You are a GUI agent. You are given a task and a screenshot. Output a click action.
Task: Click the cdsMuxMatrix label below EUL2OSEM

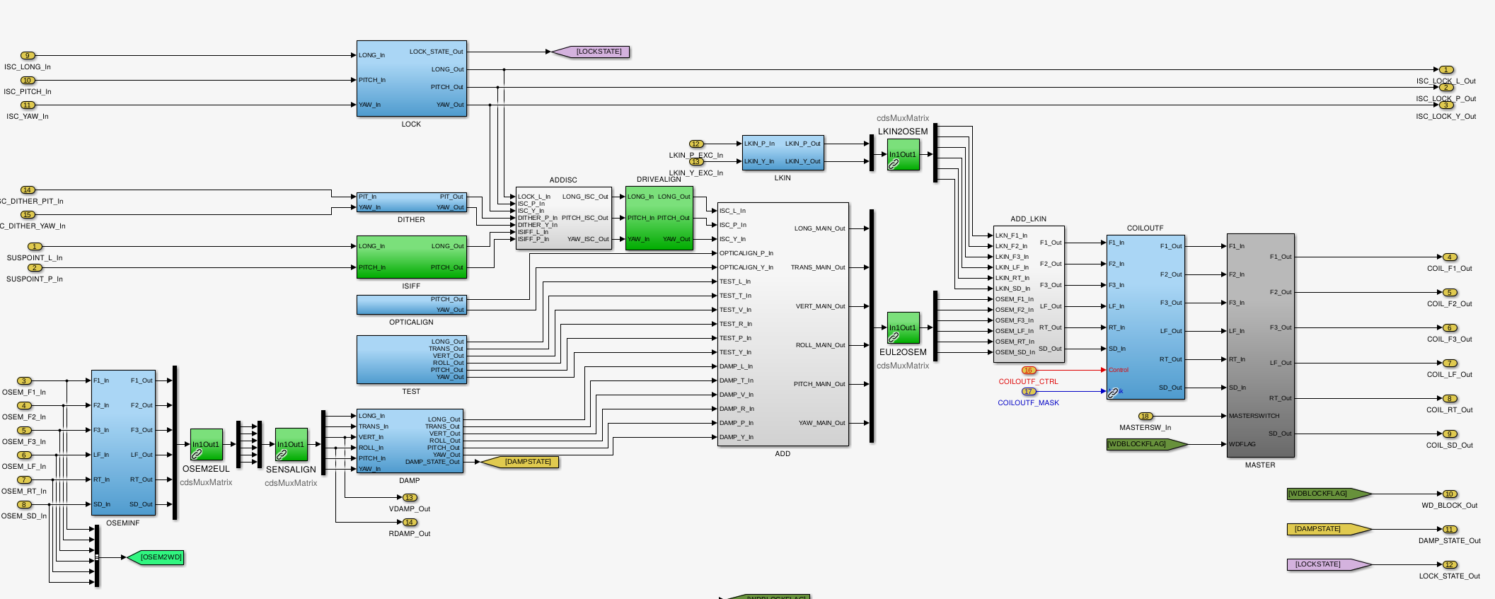pyautogui.click(x=903, y=366)
